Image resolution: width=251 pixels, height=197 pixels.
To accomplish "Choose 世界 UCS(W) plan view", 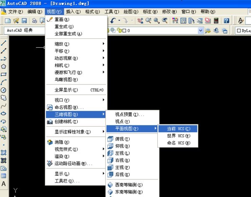I will (x=178, y=136).
